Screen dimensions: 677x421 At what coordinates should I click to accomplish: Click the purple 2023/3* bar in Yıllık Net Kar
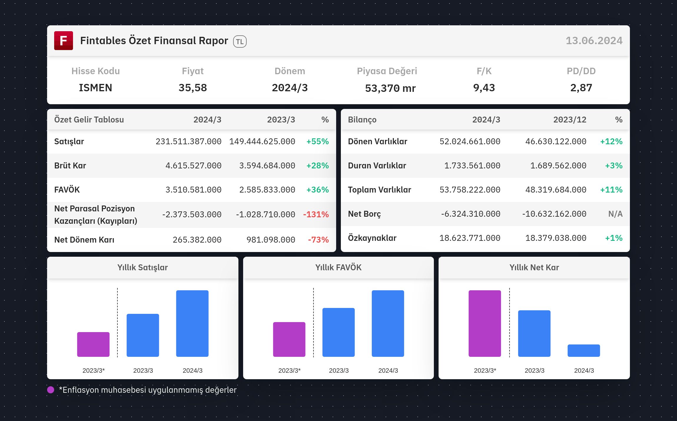(x=485, y=324)
